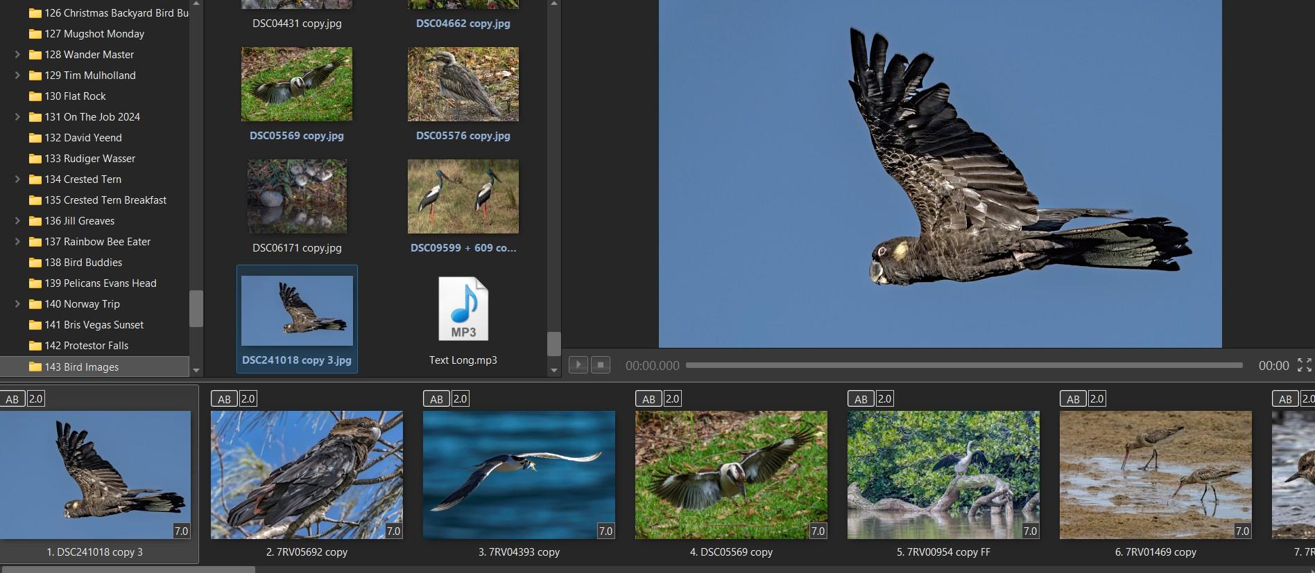Open the 135 Crested Tern Breakfast folder
Screen dimensions: 1315x573
coord(97,200)
